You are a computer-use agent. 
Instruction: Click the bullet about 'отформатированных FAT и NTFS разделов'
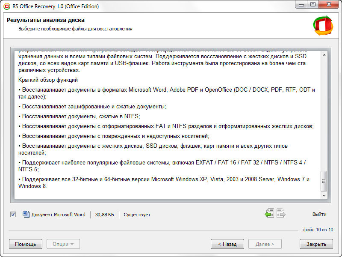[166, 126]
